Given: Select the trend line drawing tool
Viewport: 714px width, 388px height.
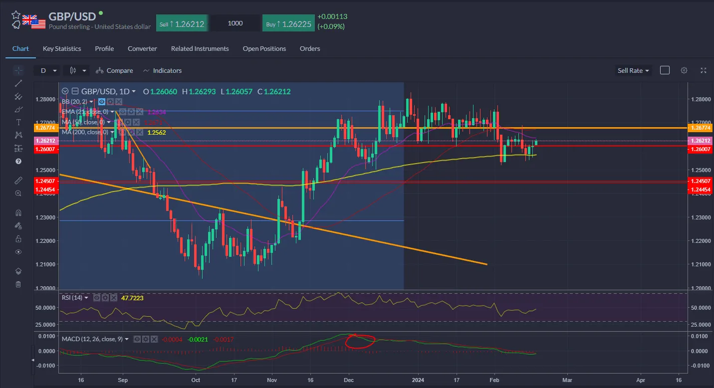Looking at the screenshot, I should coord(18,83).
